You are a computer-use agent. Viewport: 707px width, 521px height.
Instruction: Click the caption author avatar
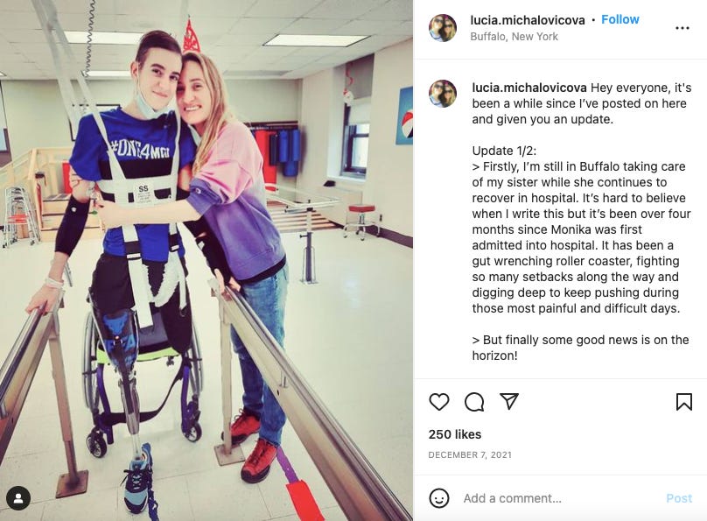pos(443,94)
